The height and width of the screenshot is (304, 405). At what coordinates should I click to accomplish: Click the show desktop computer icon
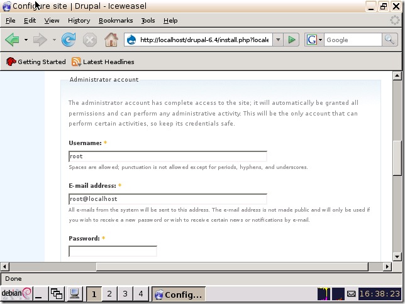click(74, 294)
